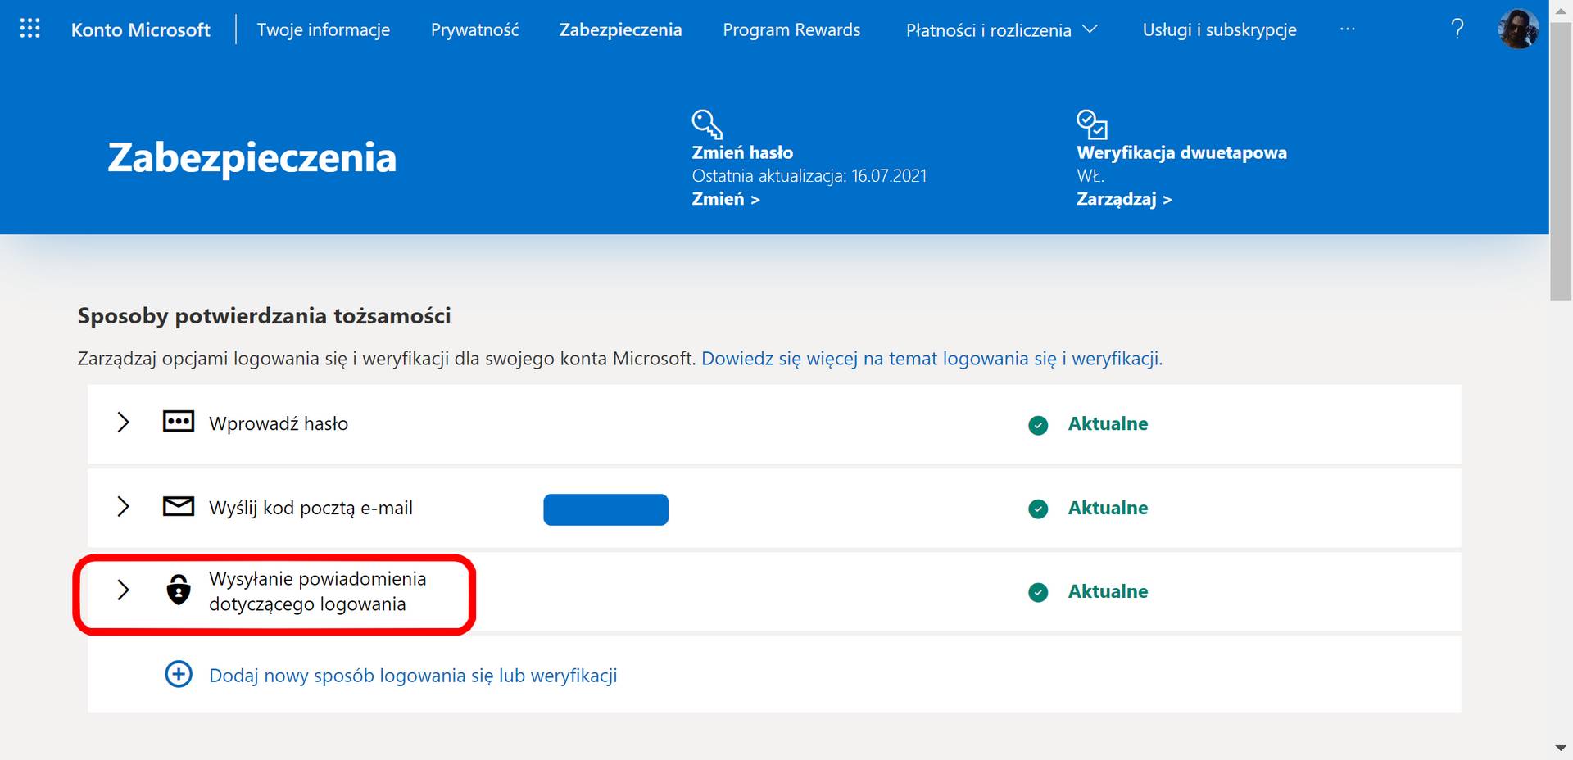Open the app launcher grid icon

(x=29, y=29)
